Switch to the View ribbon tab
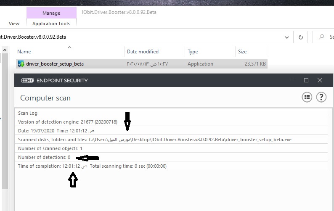This screenshot has width=334, height=211. pos(14,24)
